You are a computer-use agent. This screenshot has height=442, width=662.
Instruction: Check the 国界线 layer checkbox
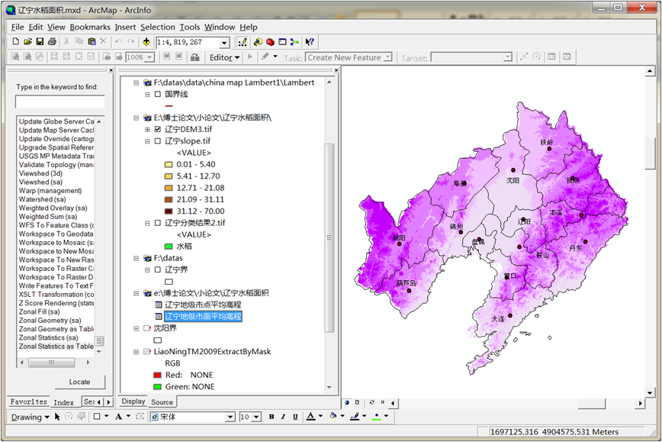point(158,95)
